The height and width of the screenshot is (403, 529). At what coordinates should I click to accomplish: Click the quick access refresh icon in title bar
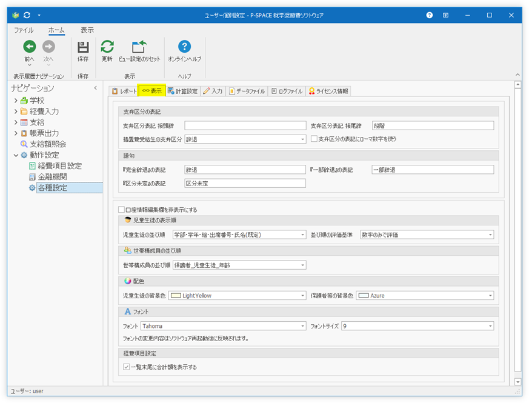pos(27,15)
